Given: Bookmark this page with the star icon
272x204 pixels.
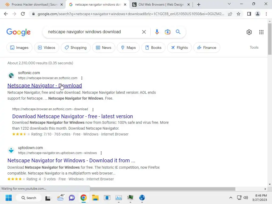Looking at the screenshot, I should 239,14.
